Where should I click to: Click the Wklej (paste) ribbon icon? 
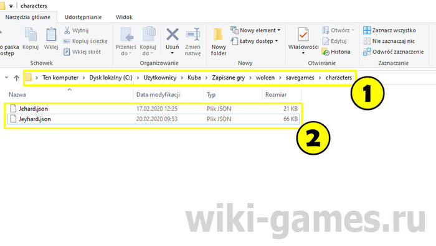click(x=51, y=34)
